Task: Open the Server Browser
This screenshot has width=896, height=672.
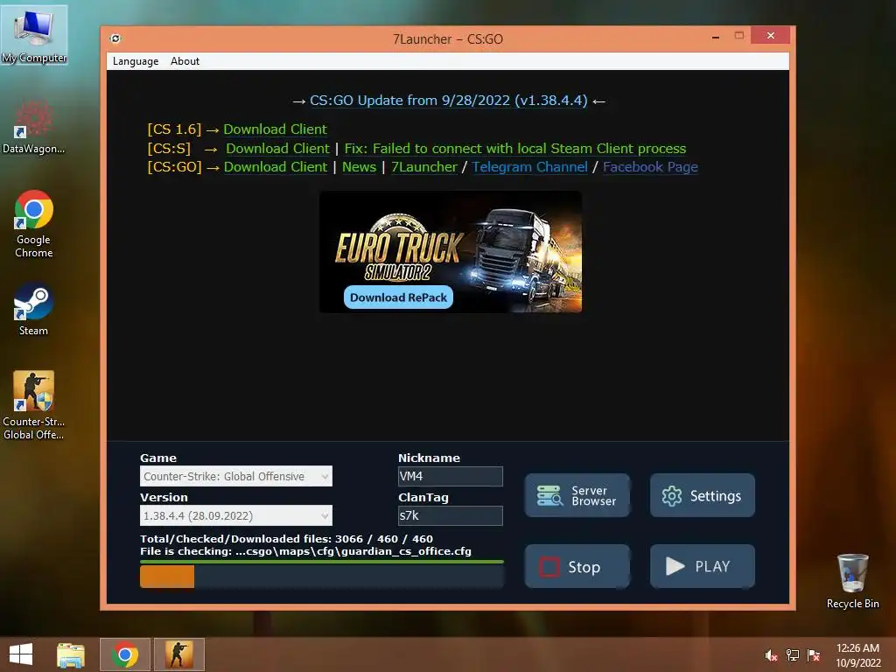Action: coord(577,495)
